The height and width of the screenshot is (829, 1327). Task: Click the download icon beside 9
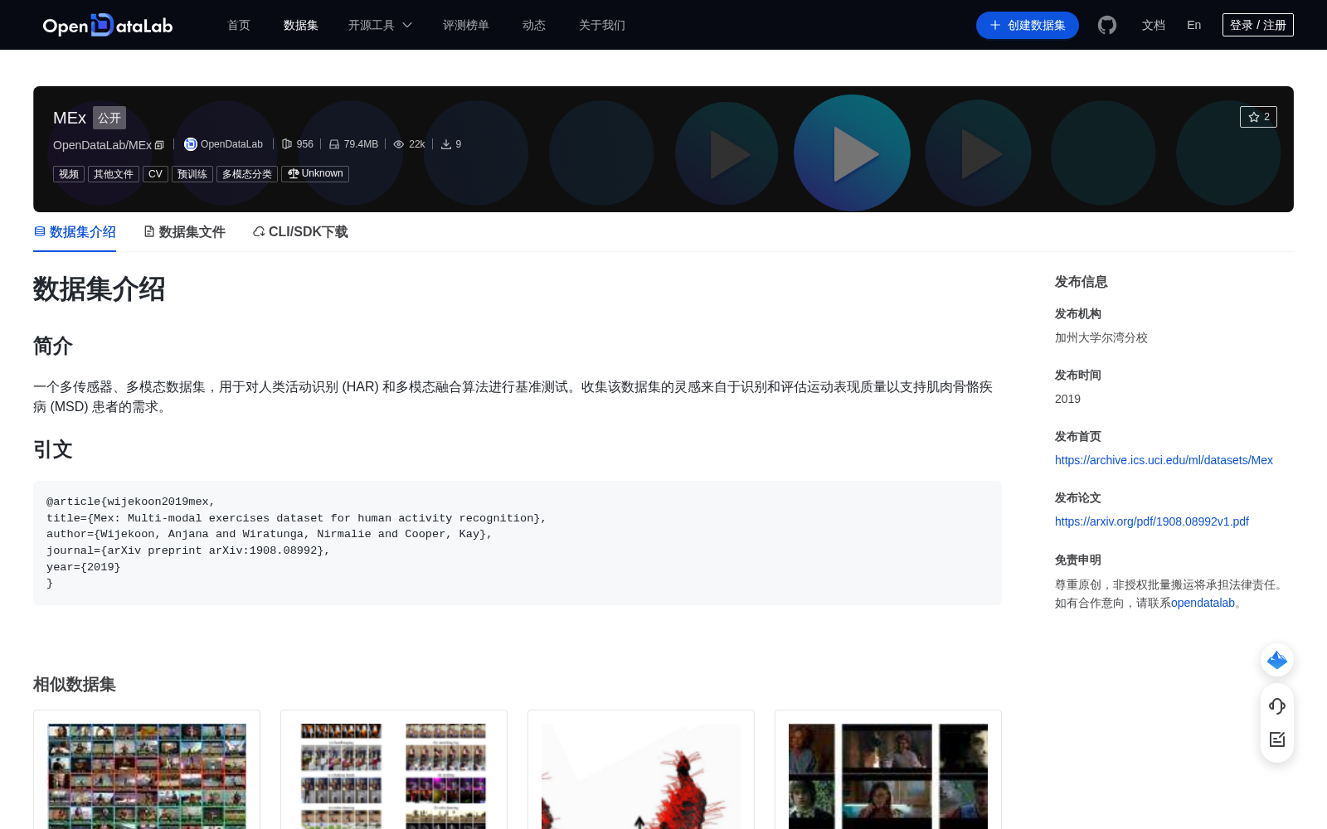(x=446, y=144)
